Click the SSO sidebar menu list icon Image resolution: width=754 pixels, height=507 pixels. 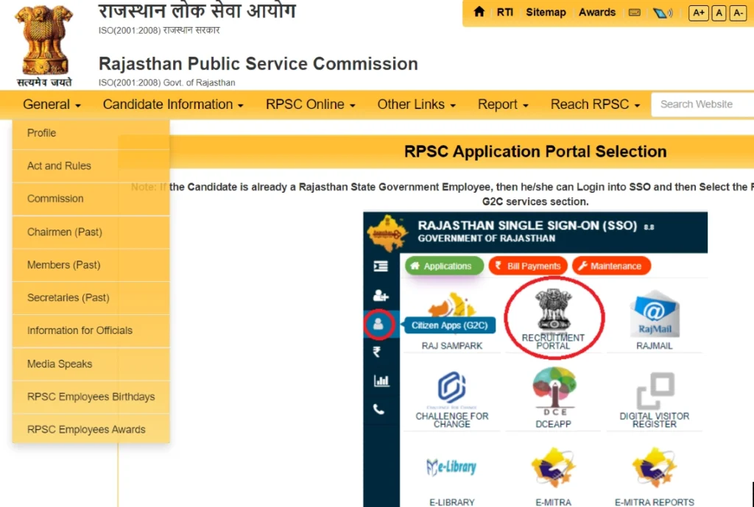pos(381,266)
